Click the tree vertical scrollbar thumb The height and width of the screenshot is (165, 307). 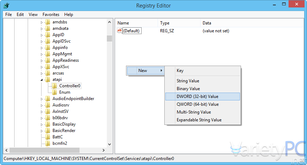(109, 38)
